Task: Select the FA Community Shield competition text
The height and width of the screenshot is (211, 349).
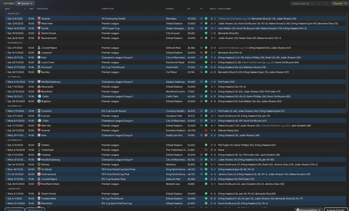Action: click(x=113, y=19)
